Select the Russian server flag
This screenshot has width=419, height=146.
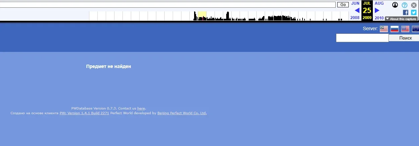point(395,29)
